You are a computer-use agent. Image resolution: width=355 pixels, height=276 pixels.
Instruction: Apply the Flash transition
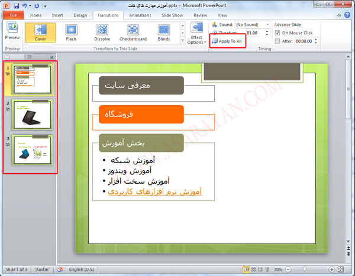pos(71,33)
